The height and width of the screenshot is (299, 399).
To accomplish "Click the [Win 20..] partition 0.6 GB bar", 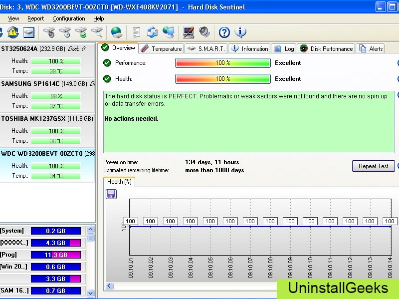I will [56, 267].
